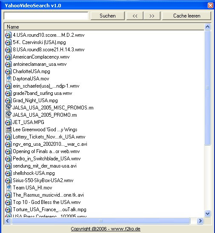
Task: Click the icon of Opening of Finals a...or web.wmv
Action: (x=8, y=151)
